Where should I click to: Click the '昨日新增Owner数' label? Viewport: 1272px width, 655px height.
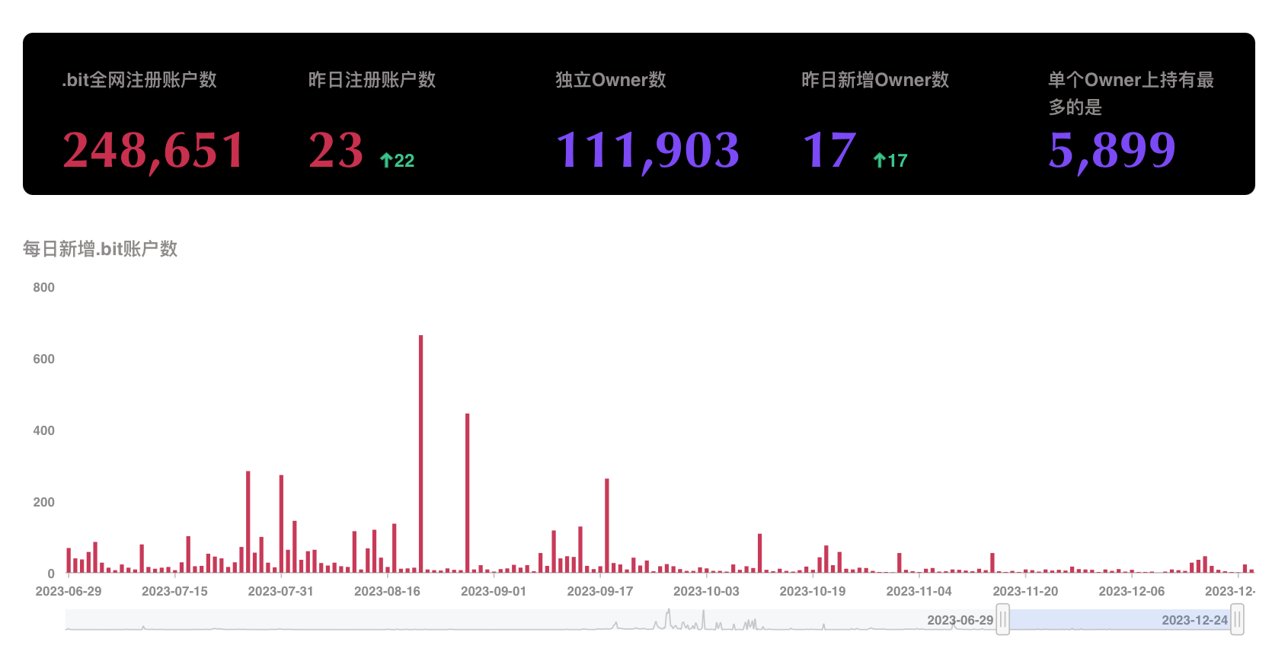tap(875, 80)
